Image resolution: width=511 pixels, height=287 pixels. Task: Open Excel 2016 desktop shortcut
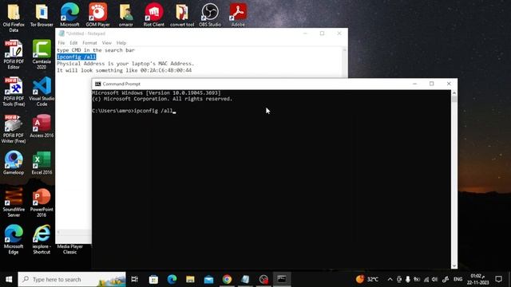[x=42, y=163]
